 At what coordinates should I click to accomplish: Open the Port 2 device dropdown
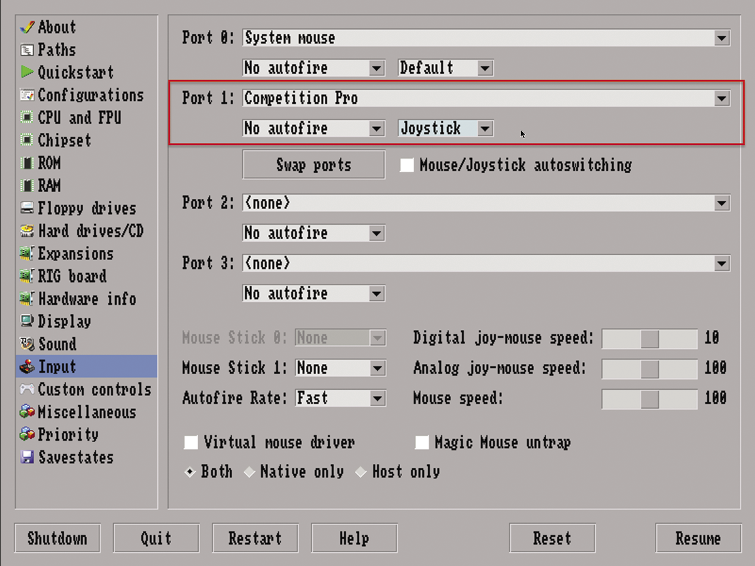click(x=486, y=203)
